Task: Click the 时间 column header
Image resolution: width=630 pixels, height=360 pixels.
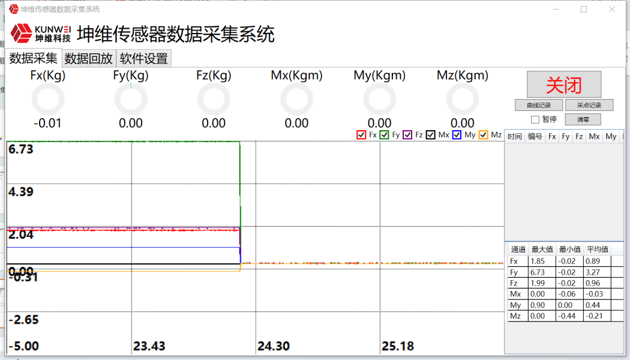Action: point(514,137)
